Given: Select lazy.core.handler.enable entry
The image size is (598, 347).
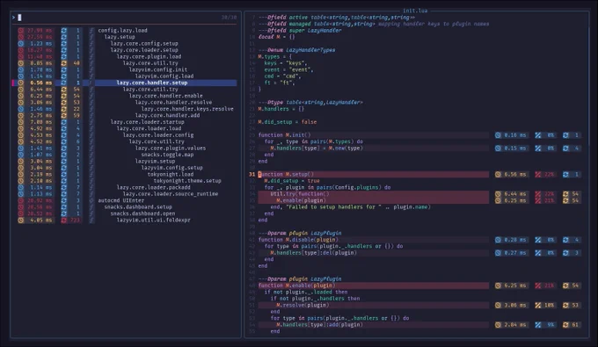Looking at the screenshot, I should point(165,96).
